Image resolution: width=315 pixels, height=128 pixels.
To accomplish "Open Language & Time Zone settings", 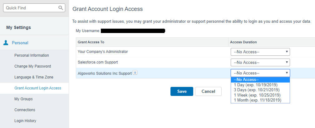I will point(34,77).
